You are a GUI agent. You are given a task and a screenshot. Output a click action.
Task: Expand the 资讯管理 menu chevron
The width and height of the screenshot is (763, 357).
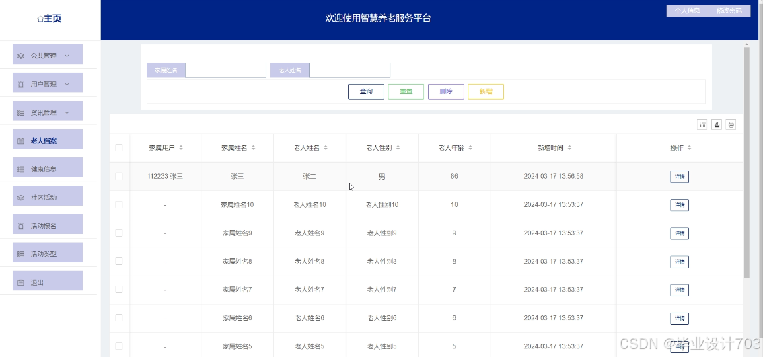[x=67, y=112]
